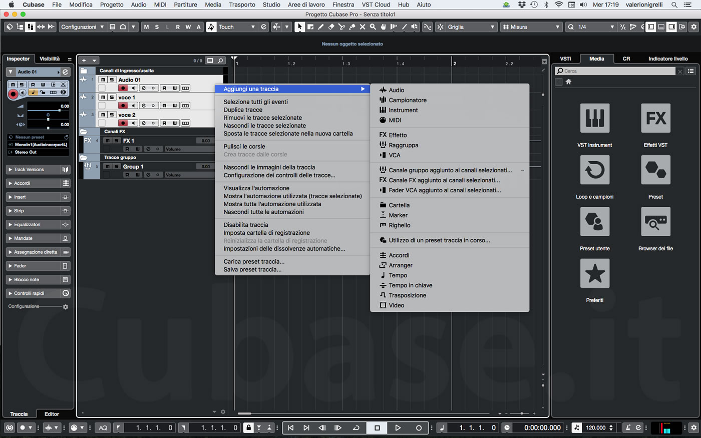
Task: Open the Progetto menu in menu bar
Action: click(112, 5)
